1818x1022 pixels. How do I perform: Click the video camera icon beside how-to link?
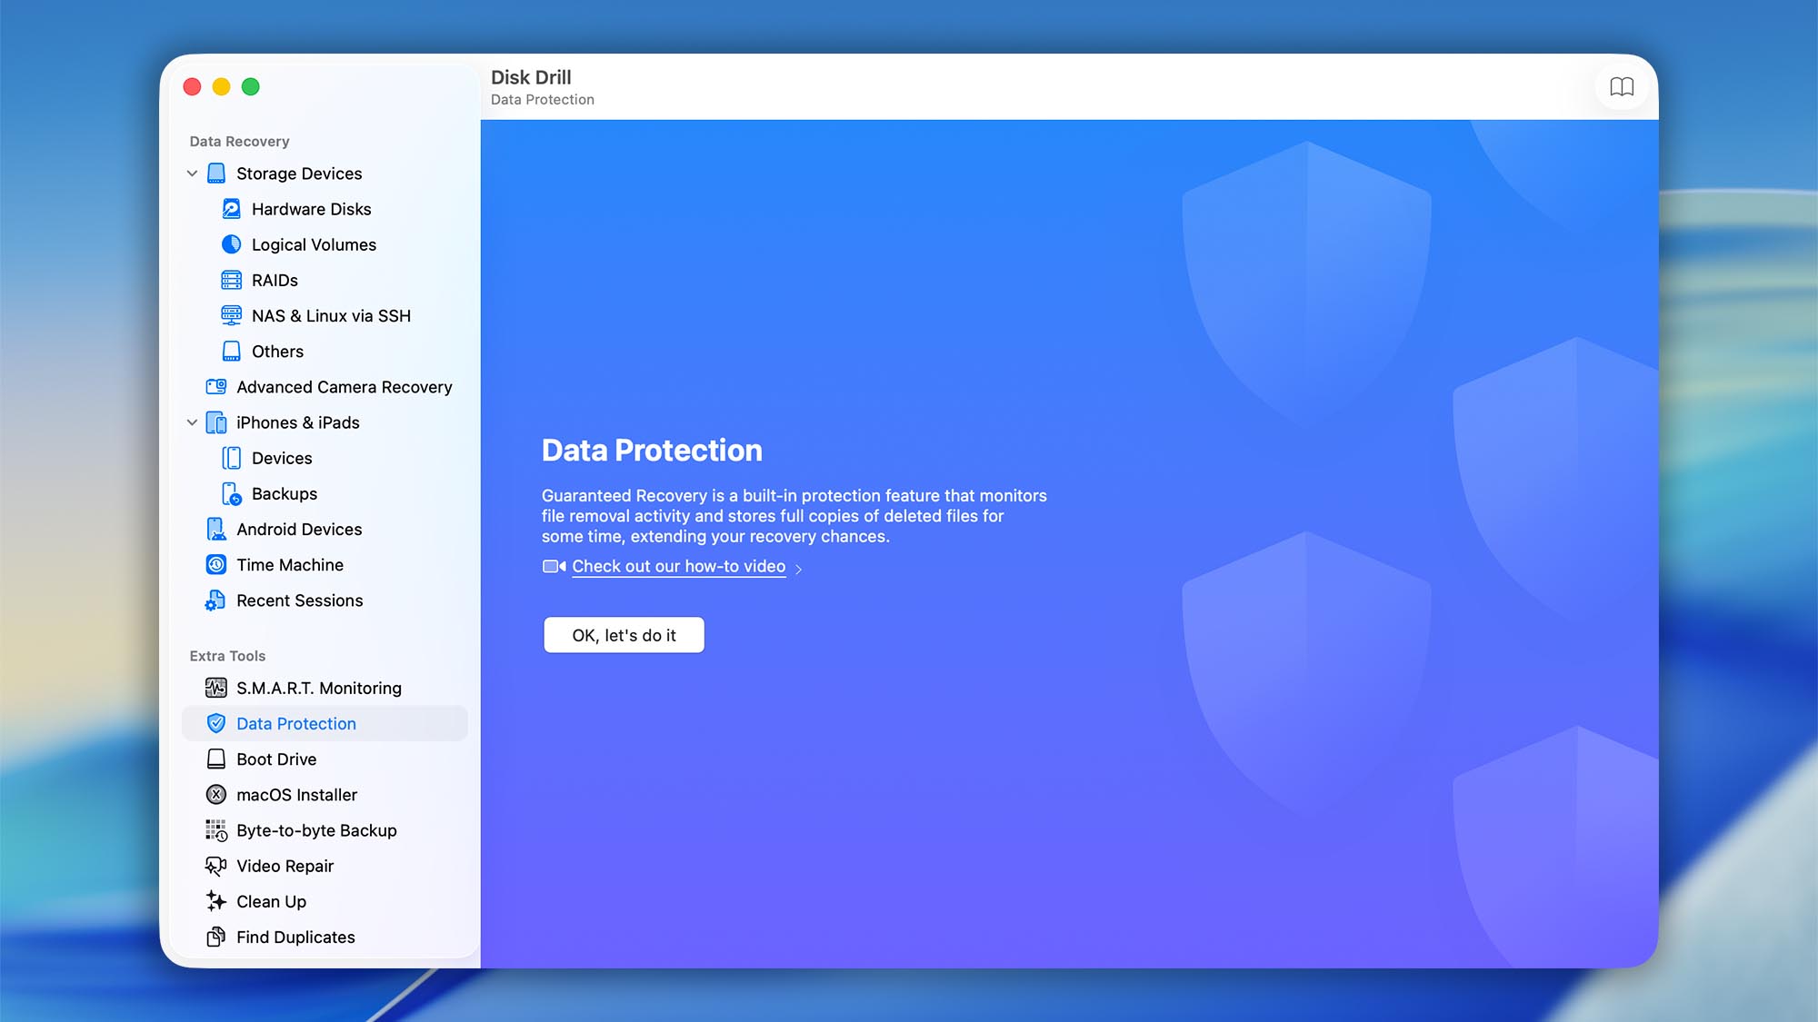(x=554, y=566)
